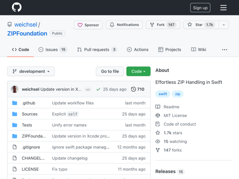Viewport: 239px width, 179px height.
Task: Open the 'Unify error names' commit
Action: tap(69, 125)
